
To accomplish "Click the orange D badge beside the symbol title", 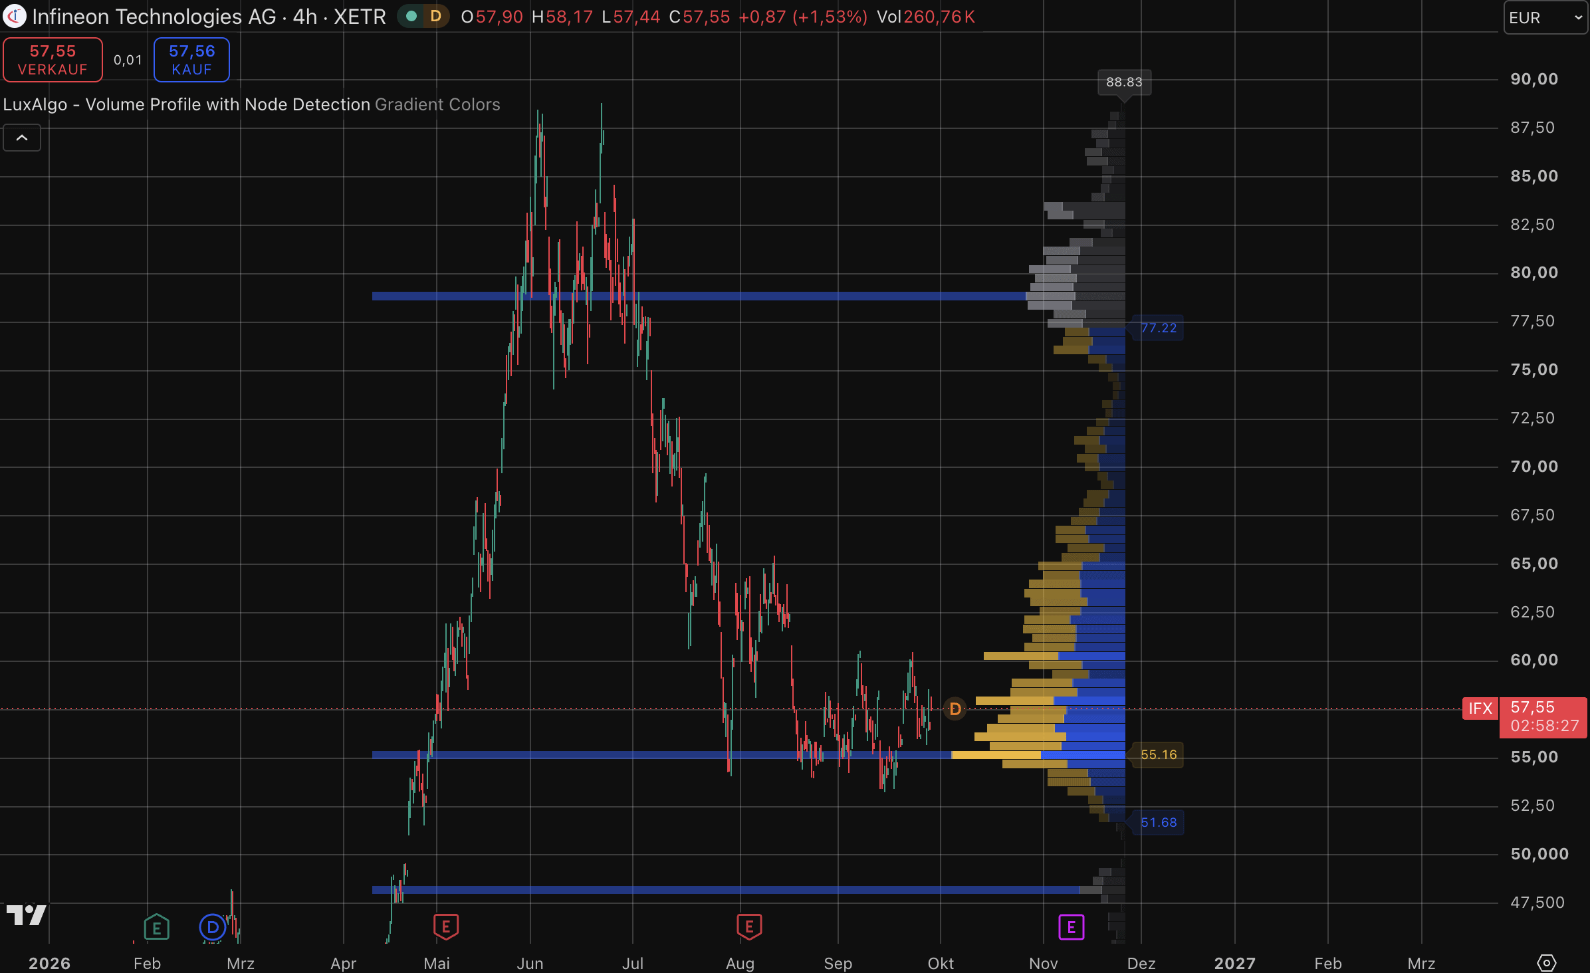I will (436, 16).
